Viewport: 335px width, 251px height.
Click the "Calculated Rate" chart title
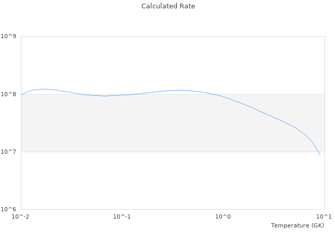pyautogui.click(x=167, y=6)
